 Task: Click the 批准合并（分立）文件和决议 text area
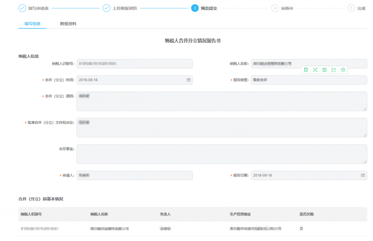222,128
